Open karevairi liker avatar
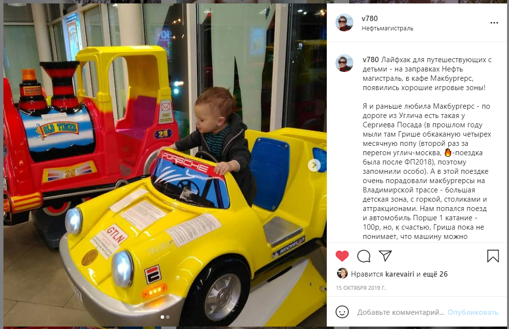The width and height of the screenshot is (509, 329). [342, 274]
